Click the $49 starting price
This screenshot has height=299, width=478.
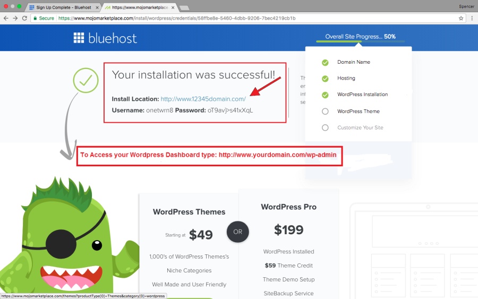point(201,235)
